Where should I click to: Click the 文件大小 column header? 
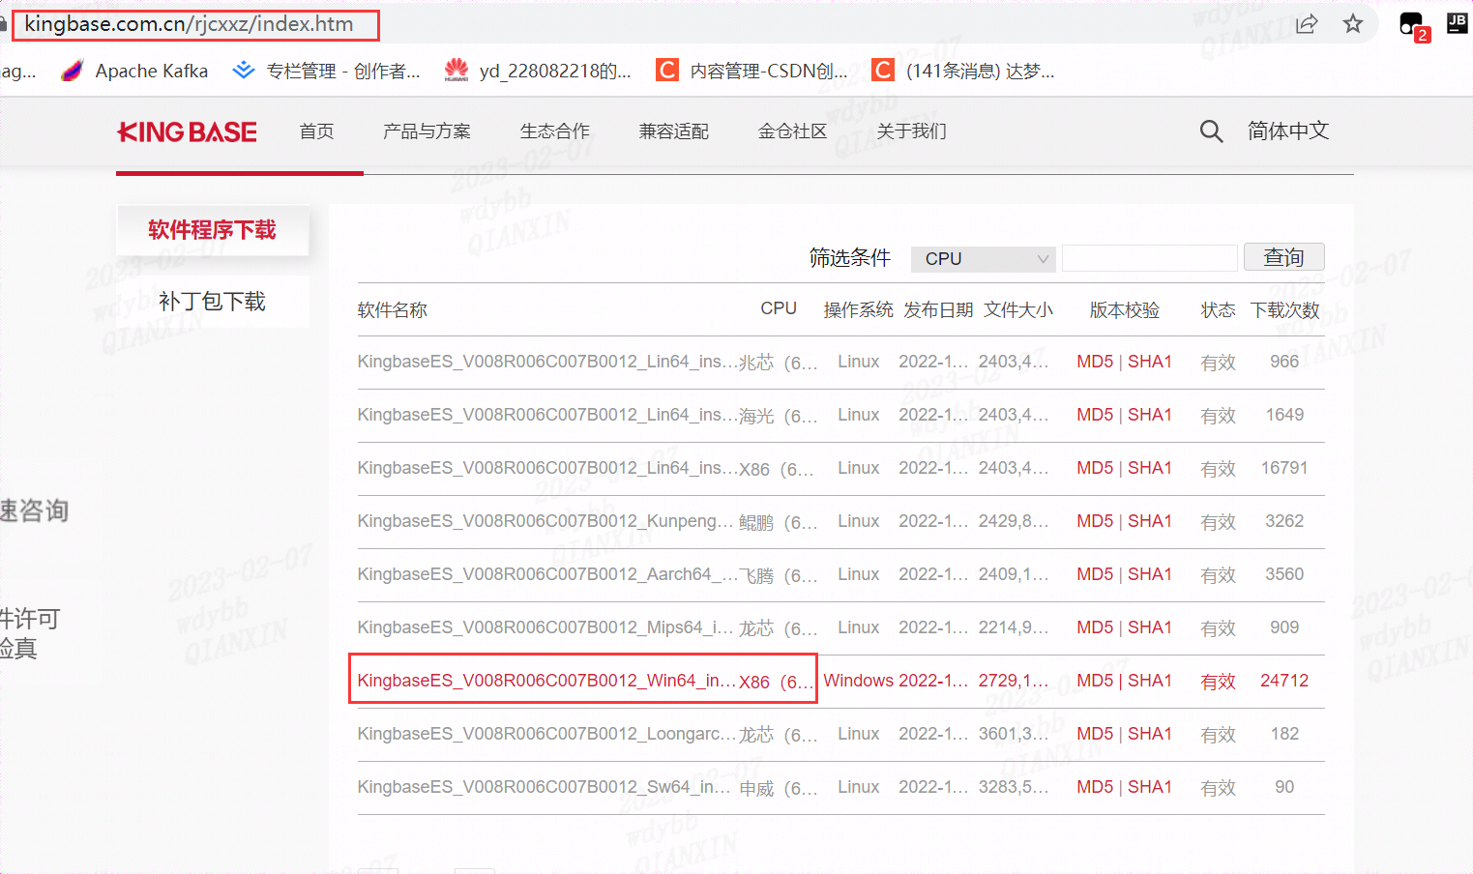(1018, 310)
